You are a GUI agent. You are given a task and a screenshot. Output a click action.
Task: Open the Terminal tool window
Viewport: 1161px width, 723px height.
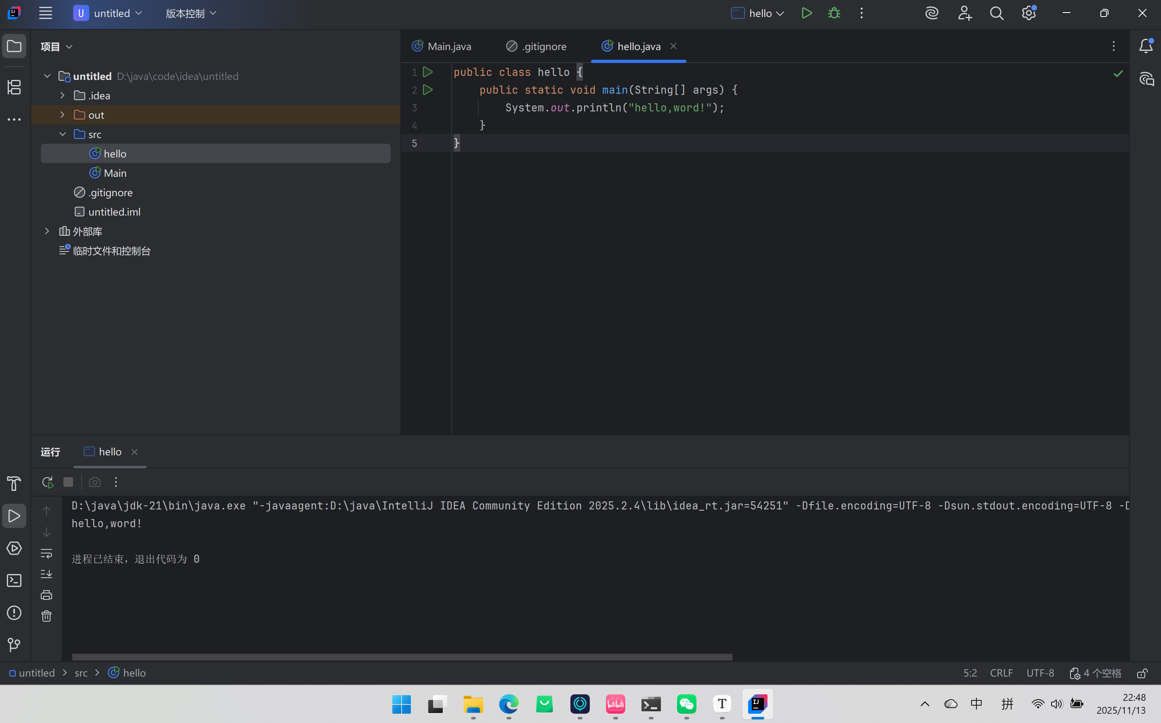(x=15, y=580)
